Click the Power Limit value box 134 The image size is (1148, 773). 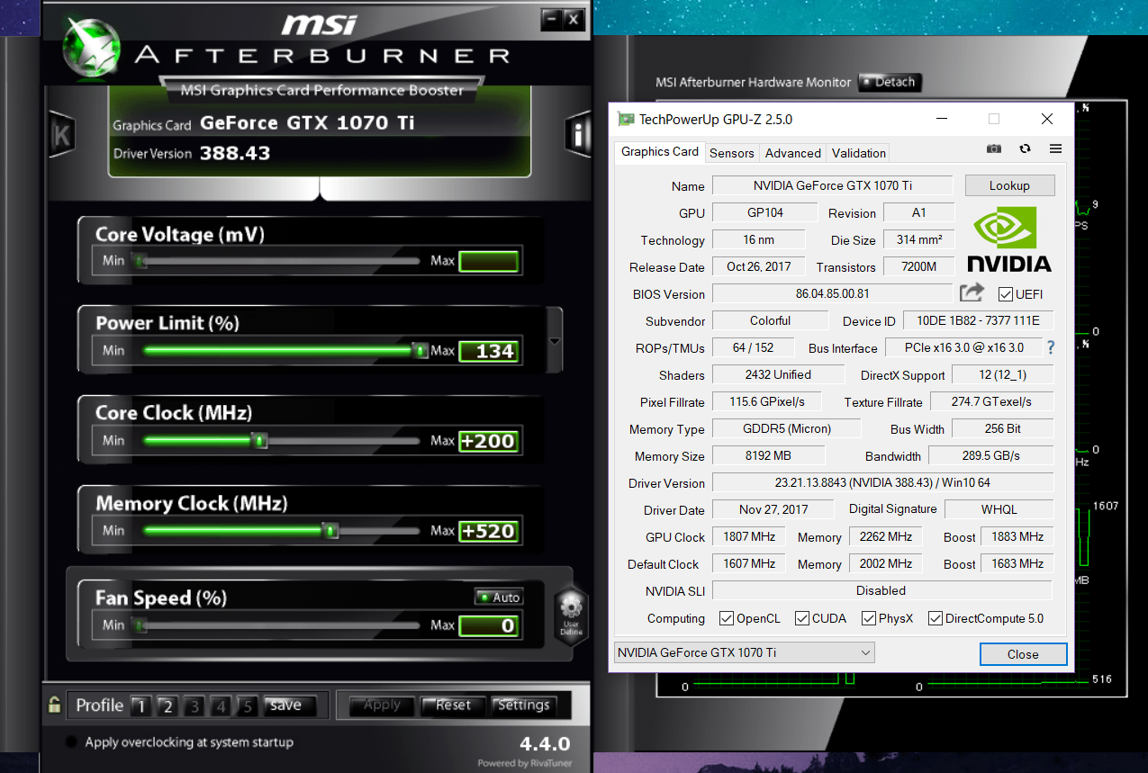[489, 351]
